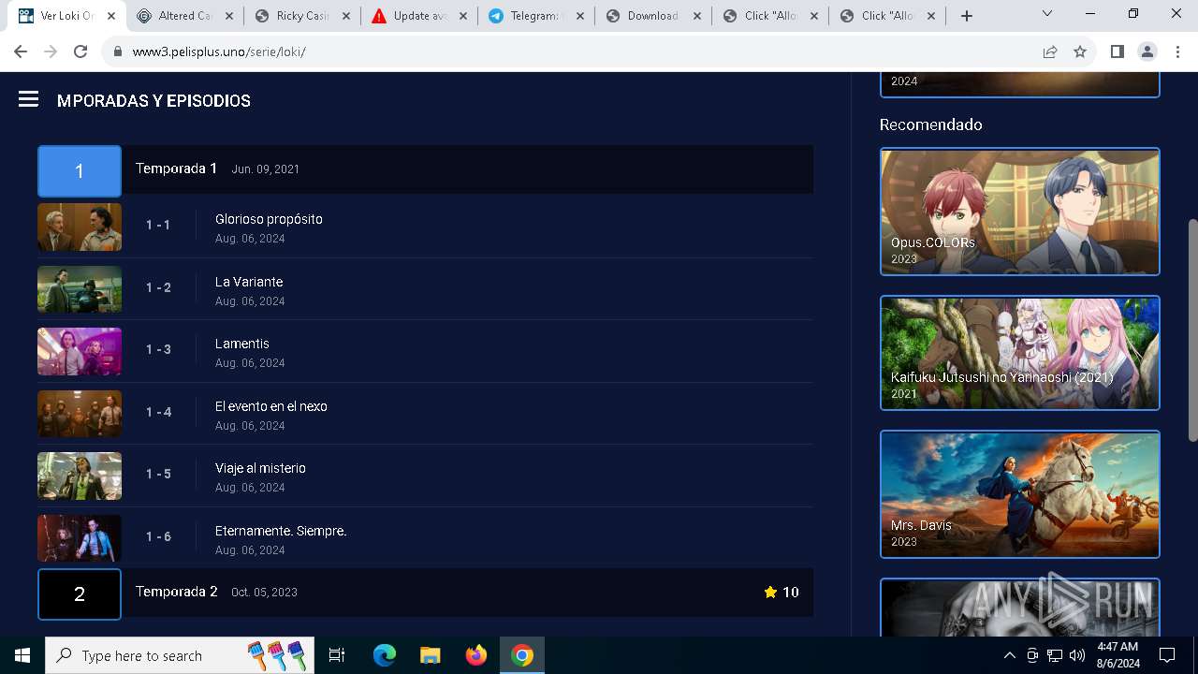Click the '1 - 3' episode number

click(158, 349)
